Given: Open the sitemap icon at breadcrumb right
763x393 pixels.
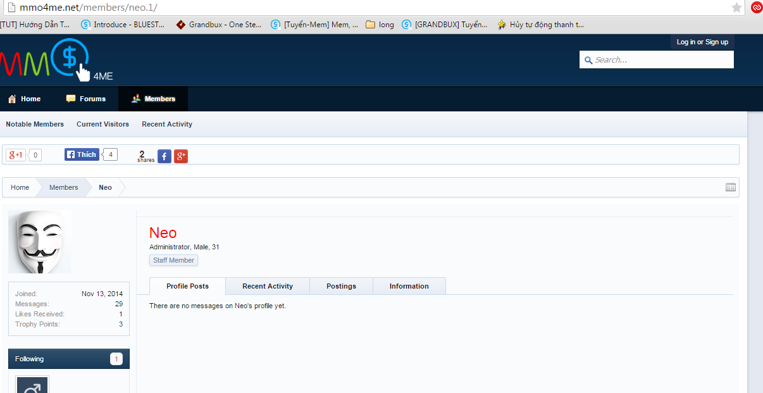Looking at the screenshot, I should 731,187.
